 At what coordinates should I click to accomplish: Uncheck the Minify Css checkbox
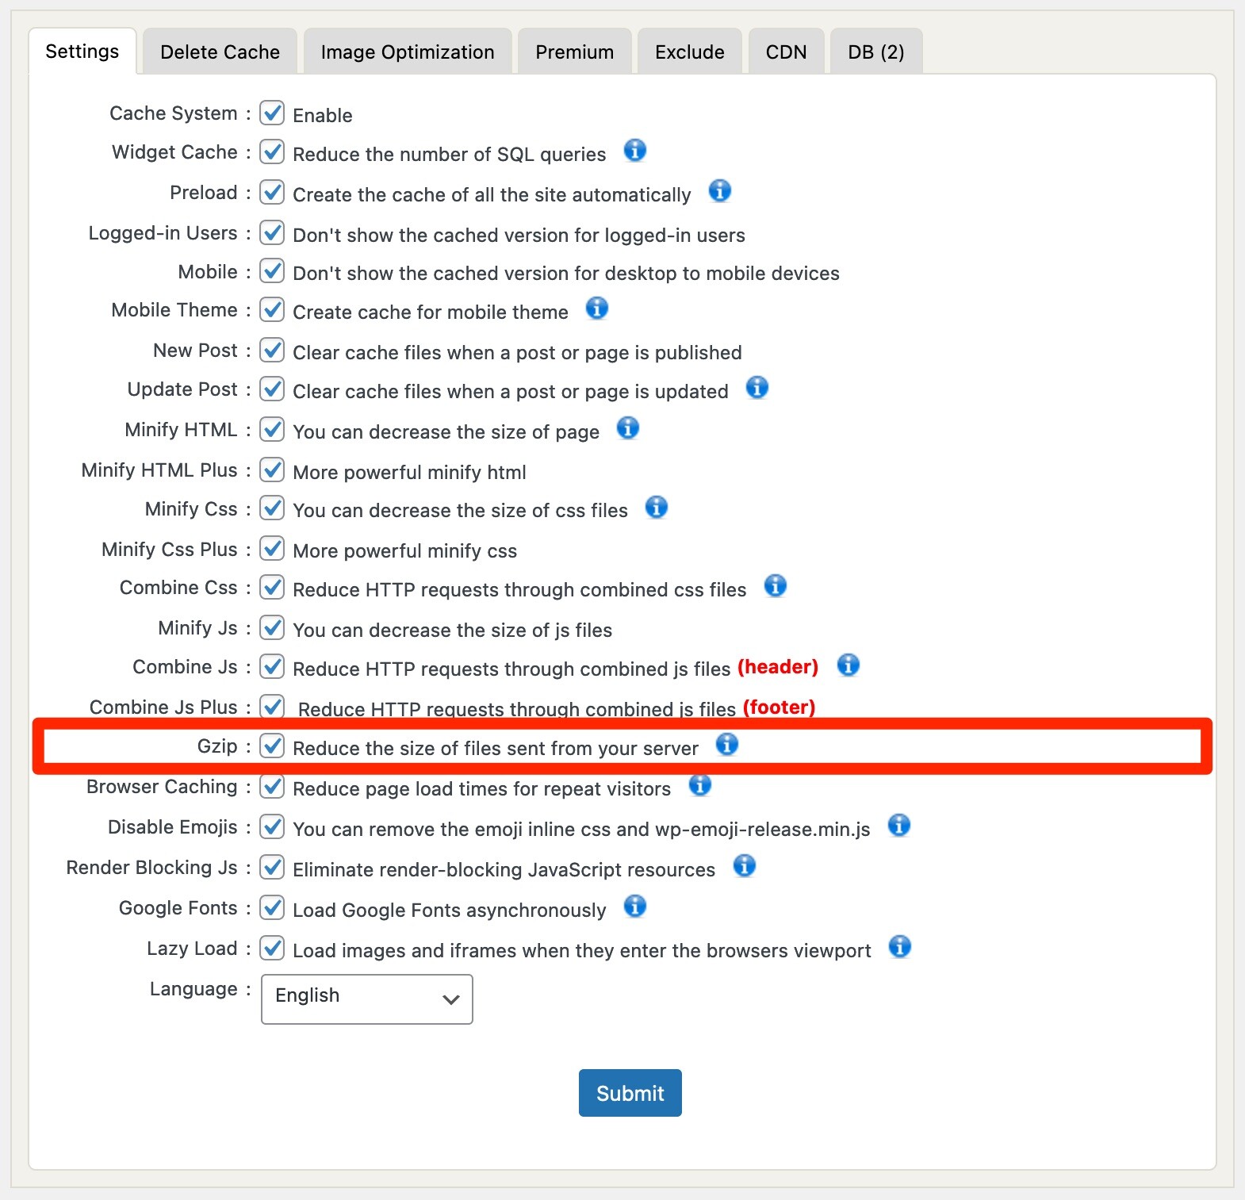[x=272, y=508]
